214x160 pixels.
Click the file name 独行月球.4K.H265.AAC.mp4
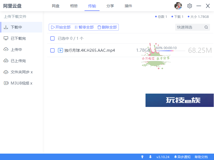(x=90, y=50)
